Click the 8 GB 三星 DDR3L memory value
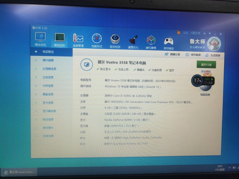 click(123, 108)
